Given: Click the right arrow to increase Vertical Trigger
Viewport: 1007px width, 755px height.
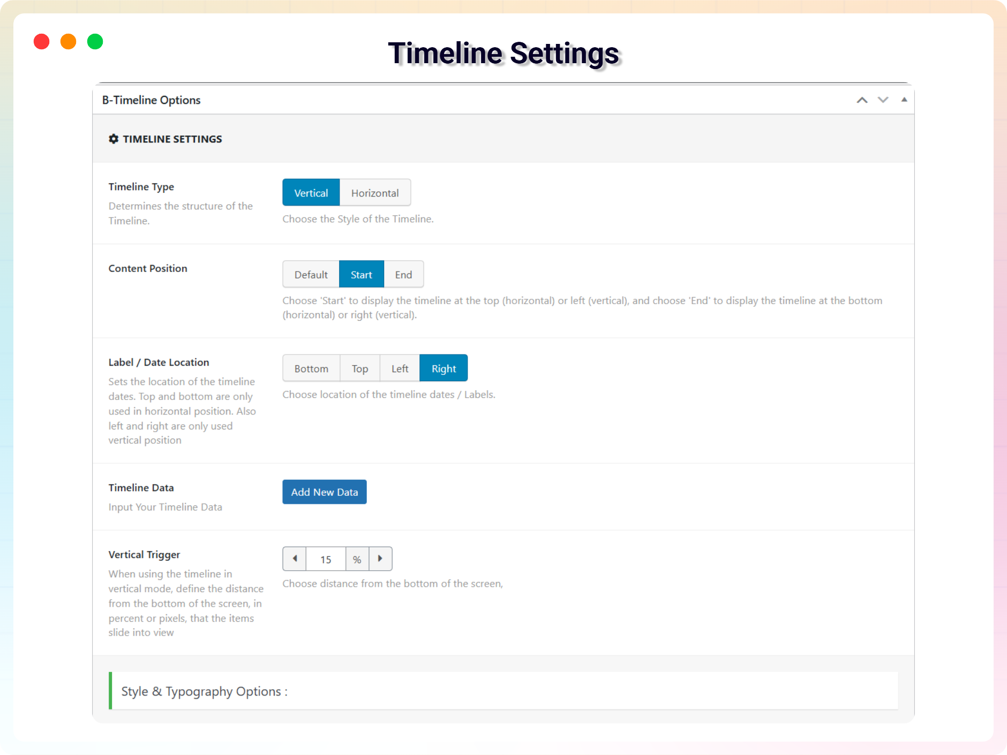Looking at the screenshot, I should 381,558.
